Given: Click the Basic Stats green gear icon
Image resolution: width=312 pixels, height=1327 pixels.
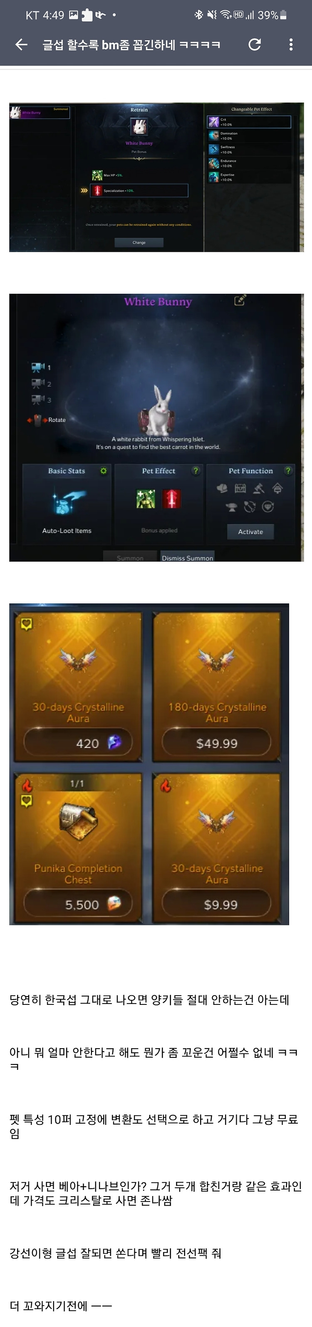Looking at the screenshot, I should coord(103,471).
